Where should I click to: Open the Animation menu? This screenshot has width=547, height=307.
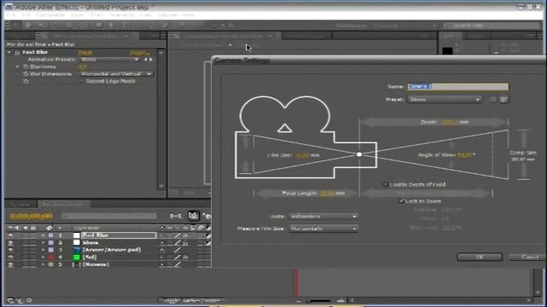pyautogui.click(x=122, y=15)
